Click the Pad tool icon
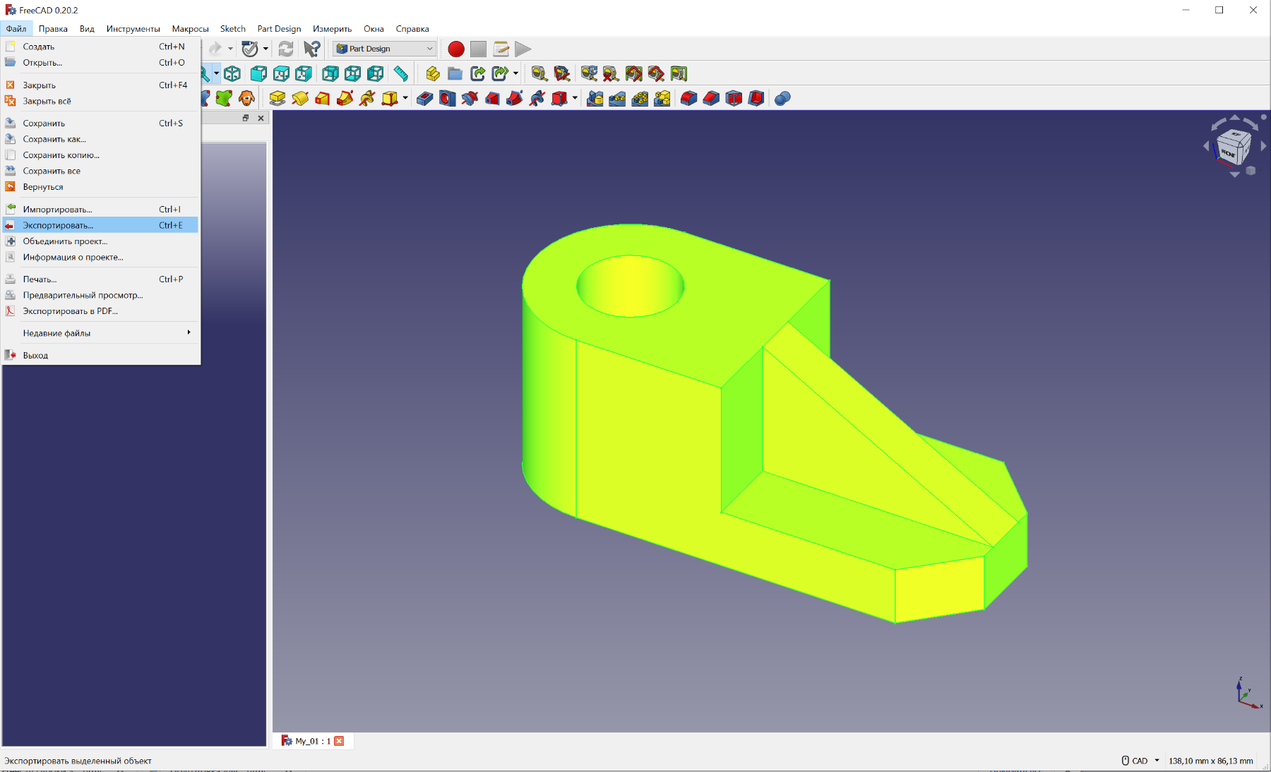The height and width of the screenshot is (772, 1271). [278, 98]
